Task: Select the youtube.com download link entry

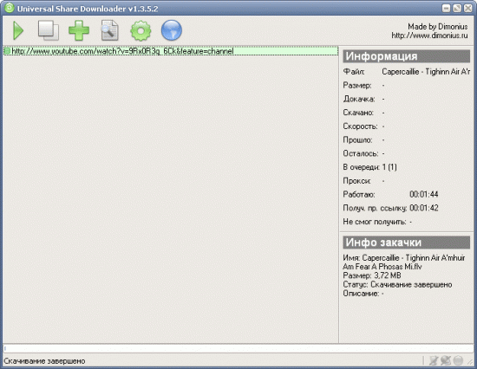Action: pos(171,51)
